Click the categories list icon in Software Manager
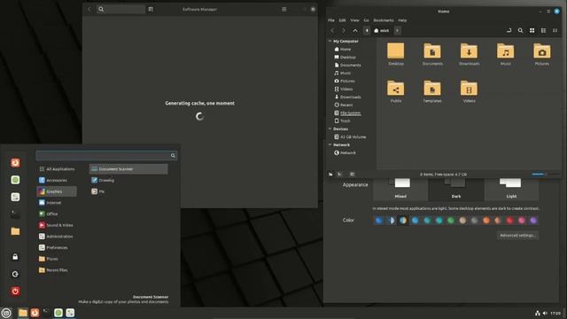The image size is (567, 319). 151,9
